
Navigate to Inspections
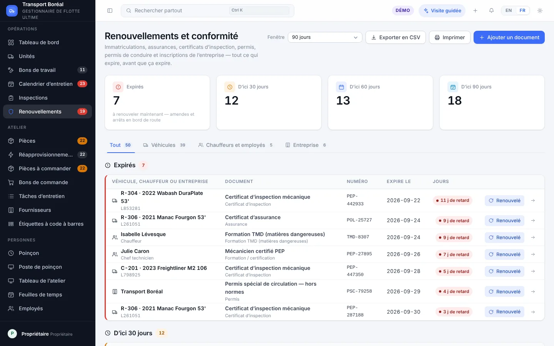pyautogui.click(x=47, y=98)
